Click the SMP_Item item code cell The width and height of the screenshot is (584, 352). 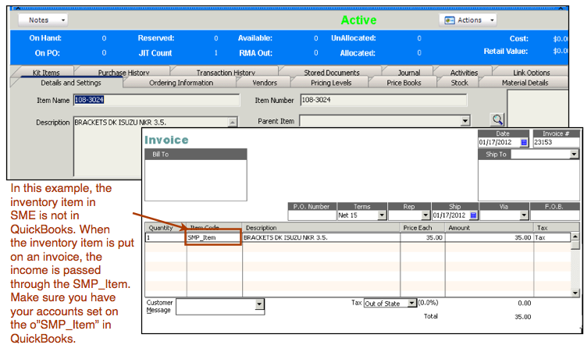(x=214, y=237)
